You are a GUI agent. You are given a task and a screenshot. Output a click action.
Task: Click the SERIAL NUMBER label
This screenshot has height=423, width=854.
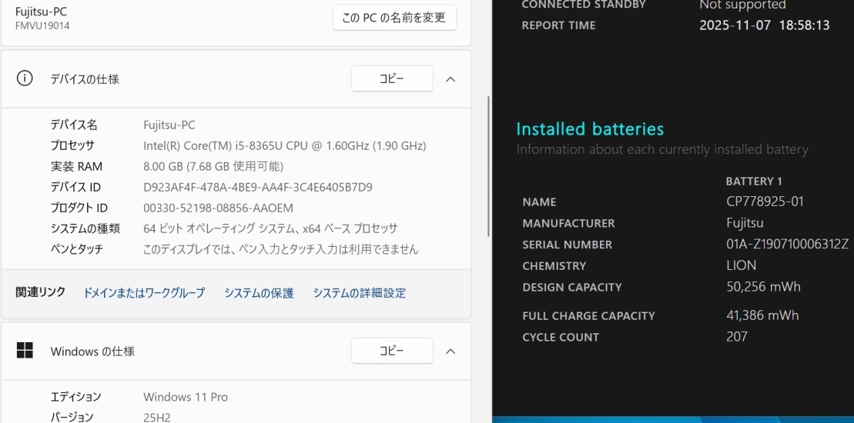pos(567,245)
